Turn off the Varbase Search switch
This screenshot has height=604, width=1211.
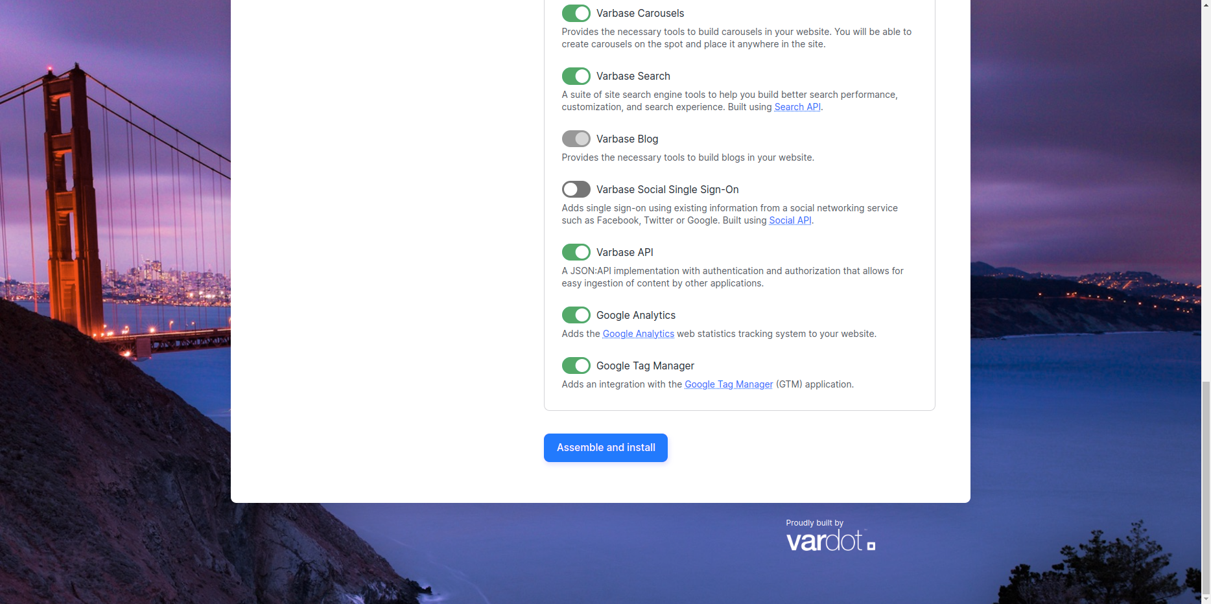pyautogui.click(x=576, y=76)
